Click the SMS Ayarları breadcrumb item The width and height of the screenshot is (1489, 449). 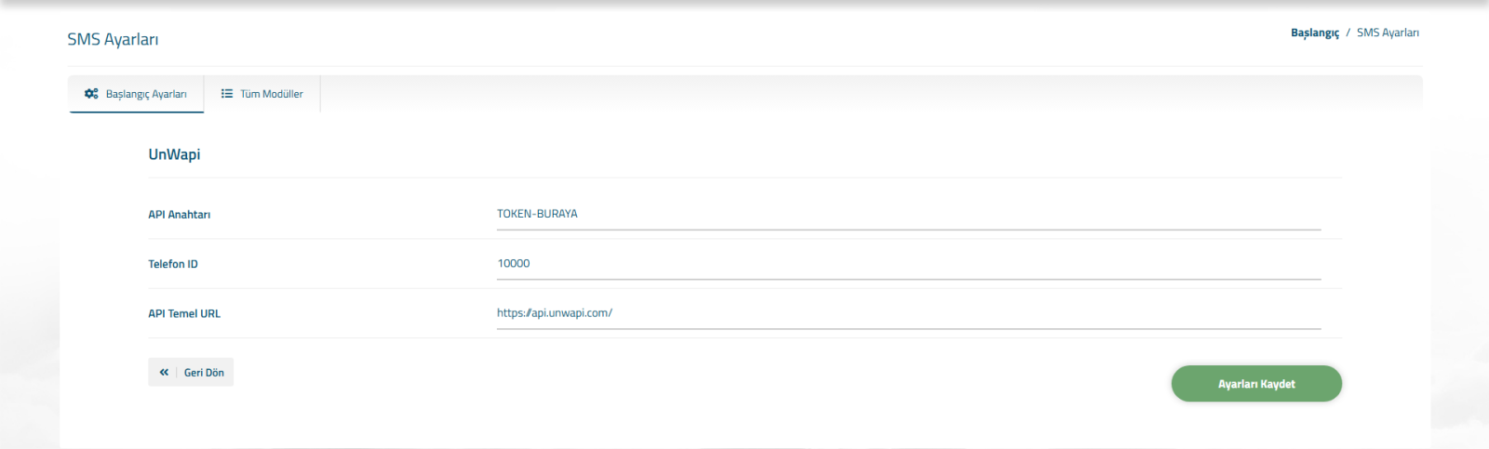click(1388, 33)
